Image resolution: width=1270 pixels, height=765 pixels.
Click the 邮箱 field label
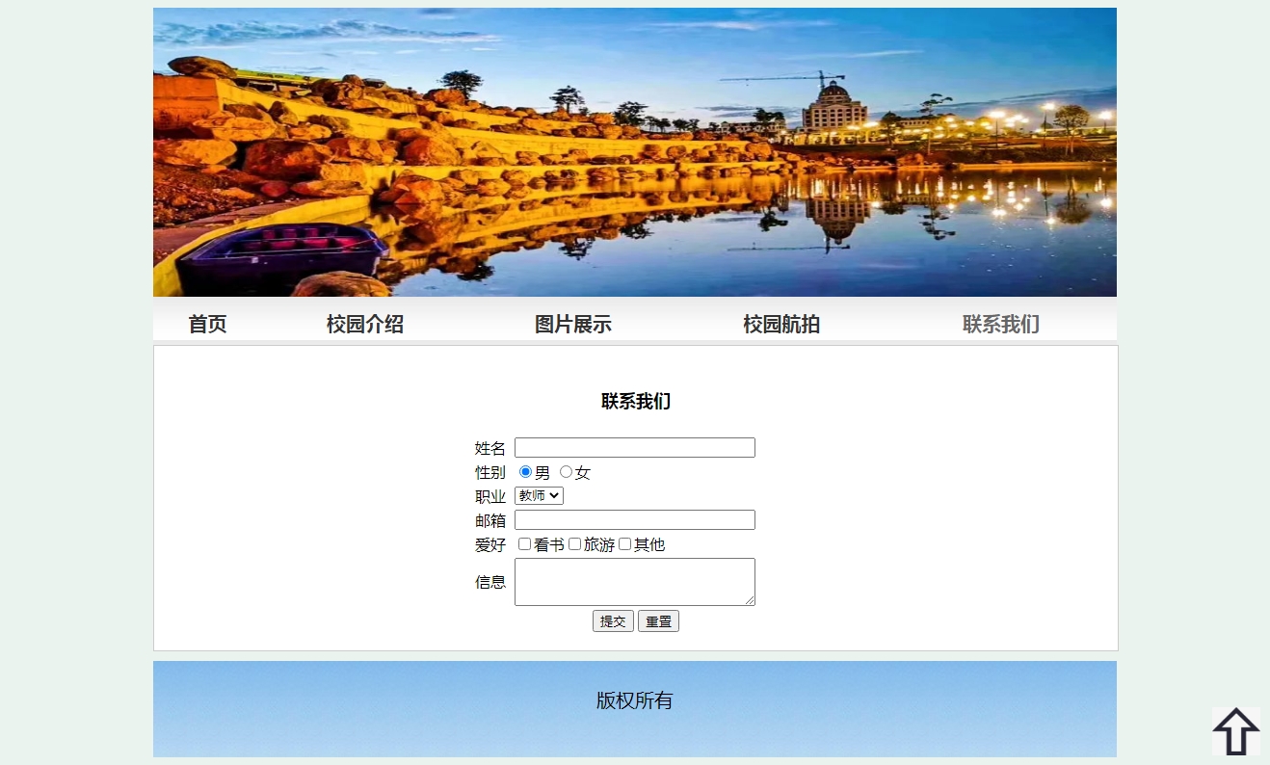point(490,520)
